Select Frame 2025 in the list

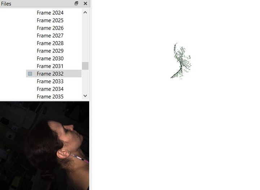[x=50, y=20]
